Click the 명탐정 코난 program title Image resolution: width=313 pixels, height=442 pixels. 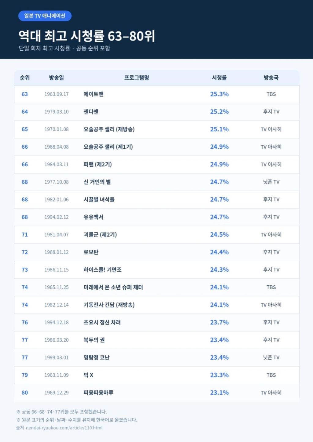click(97, 357)
